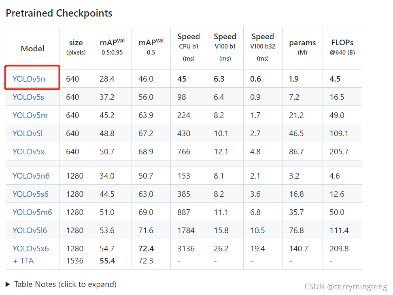
Task: Click the Speed CPU b1 column header
Action: [x=189, y=47]
